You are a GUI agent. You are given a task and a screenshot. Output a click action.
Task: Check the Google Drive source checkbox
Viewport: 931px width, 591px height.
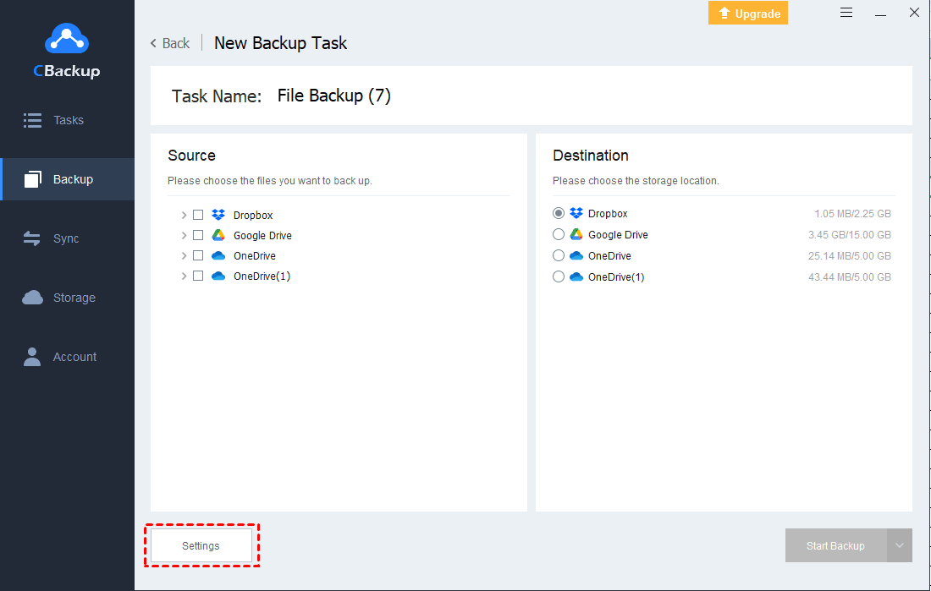[198, 235]
